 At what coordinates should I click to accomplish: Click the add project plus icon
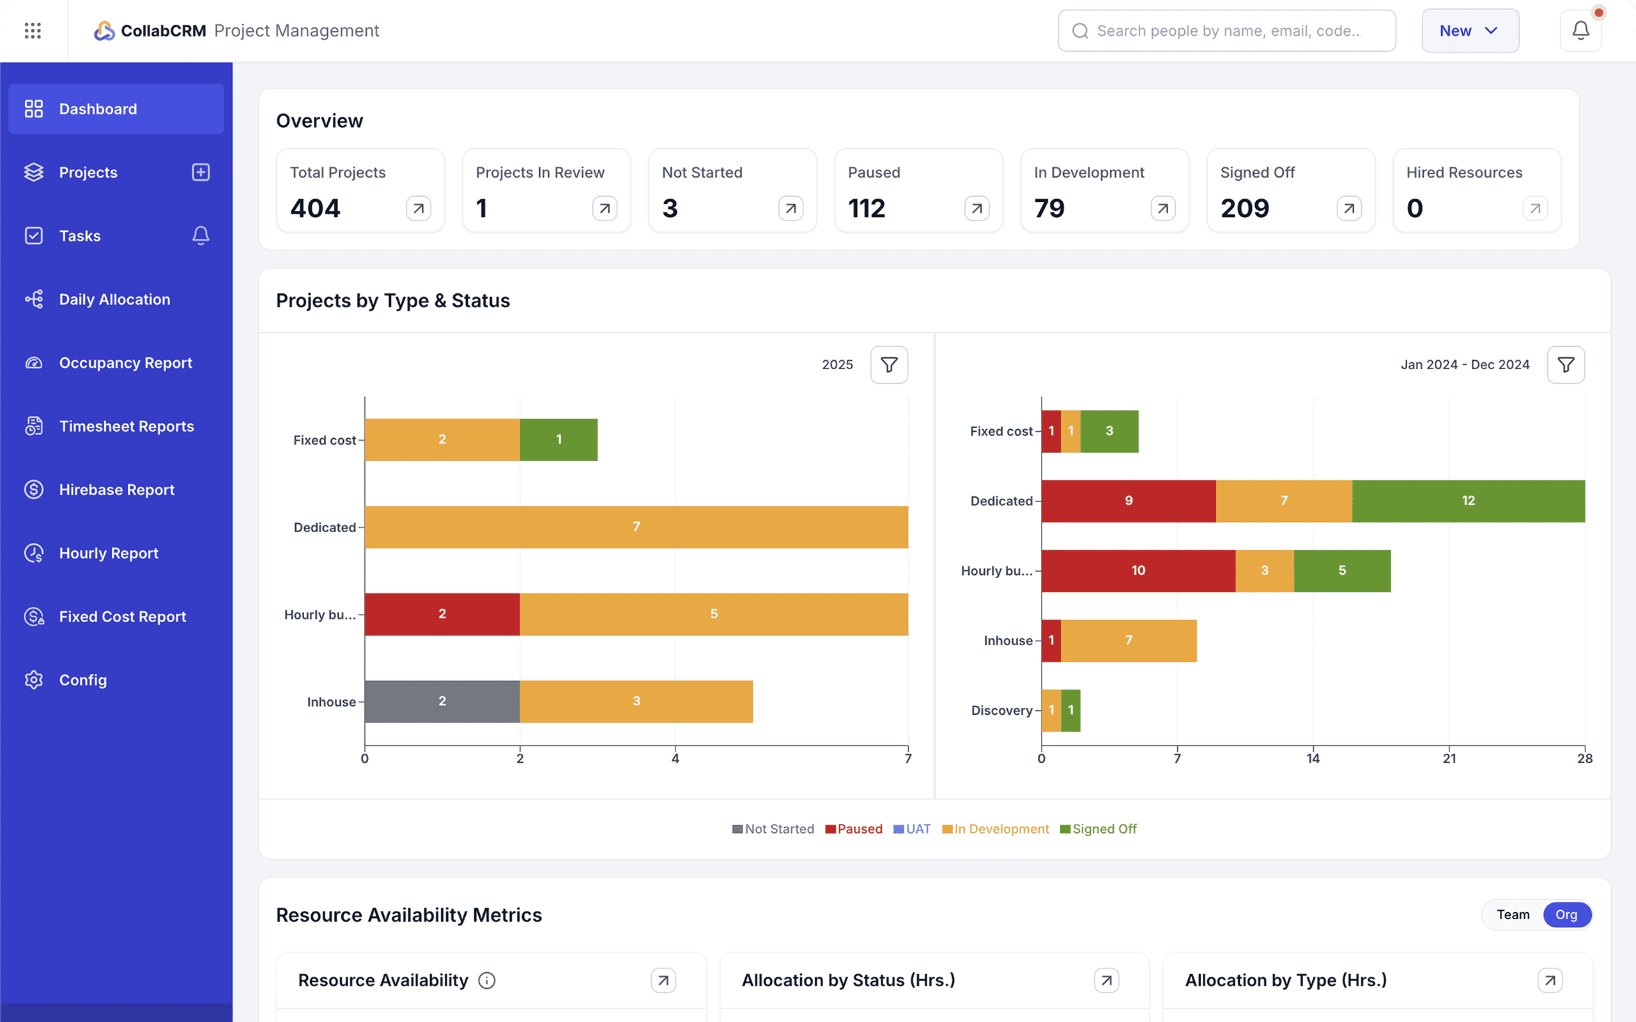pos(201,172)
